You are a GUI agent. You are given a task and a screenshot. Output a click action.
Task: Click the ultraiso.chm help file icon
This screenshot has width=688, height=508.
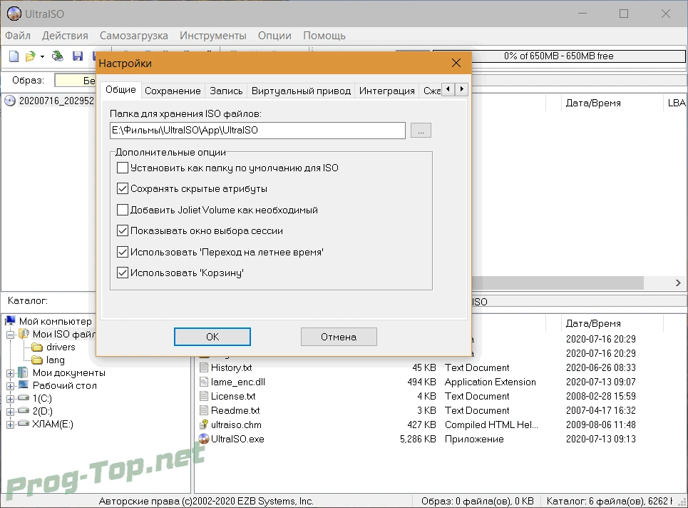tap(204, 425)
